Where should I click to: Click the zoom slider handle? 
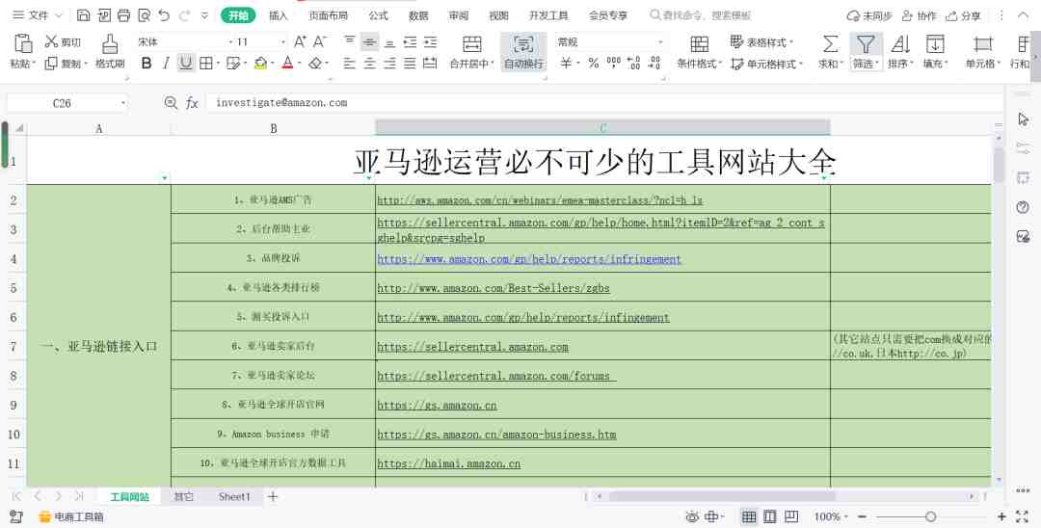[931, 516]
